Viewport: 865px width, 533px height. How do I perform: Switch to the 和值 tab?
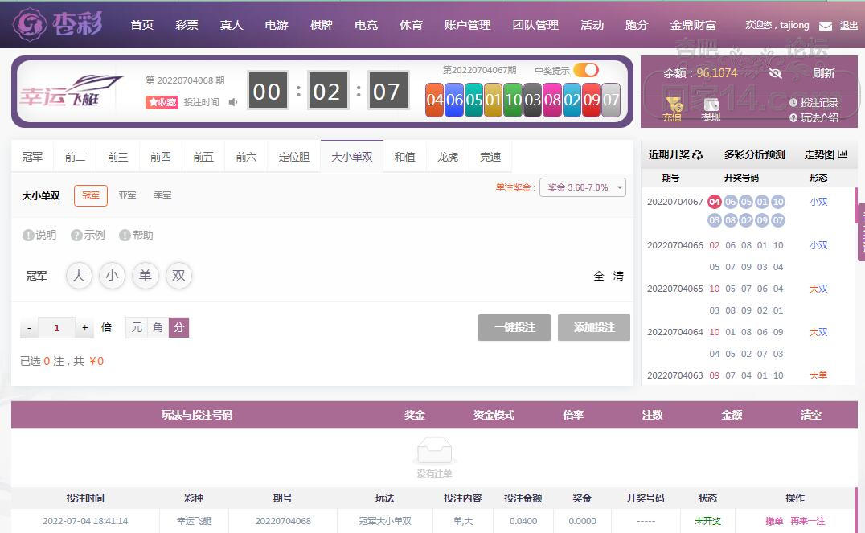[404, 157]
